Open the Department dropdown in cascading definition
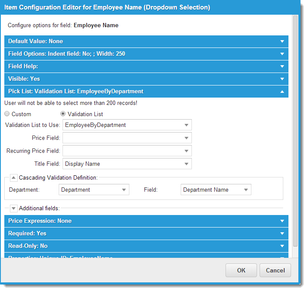 pos(124,190)
